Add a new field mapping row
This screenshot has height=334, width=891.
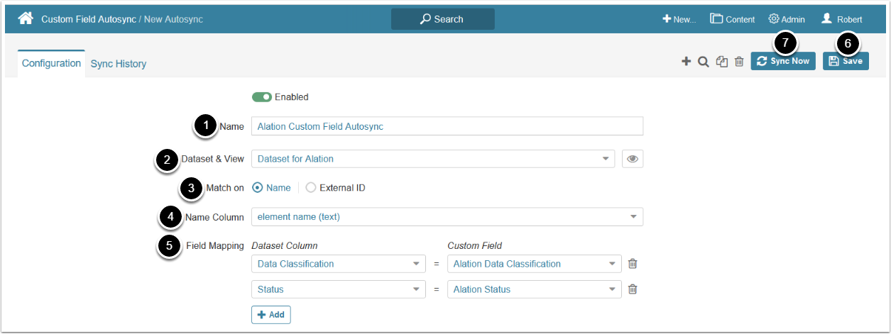click(270, 315)
